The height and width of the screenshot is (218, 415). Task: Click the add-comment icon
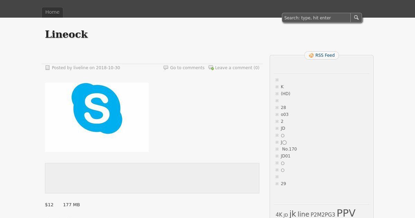pyautogui.click(x=211, y=68)
